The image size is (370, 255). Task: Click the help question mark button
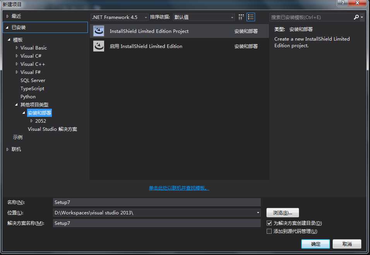click(x=343, y=3)
